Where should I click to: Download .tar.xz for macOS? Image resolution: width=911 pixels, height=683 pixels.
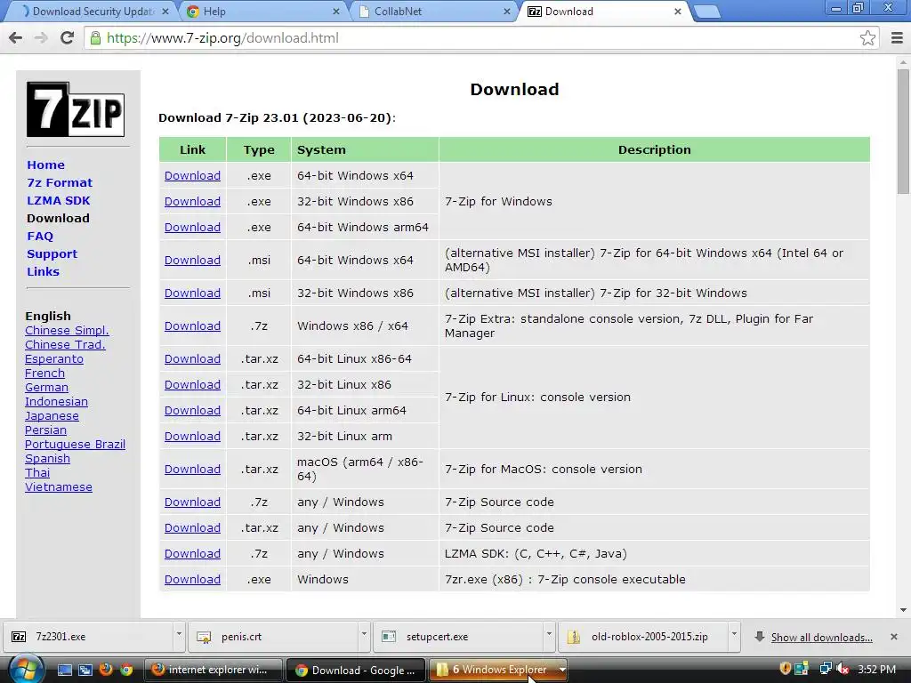pos(192,470)
